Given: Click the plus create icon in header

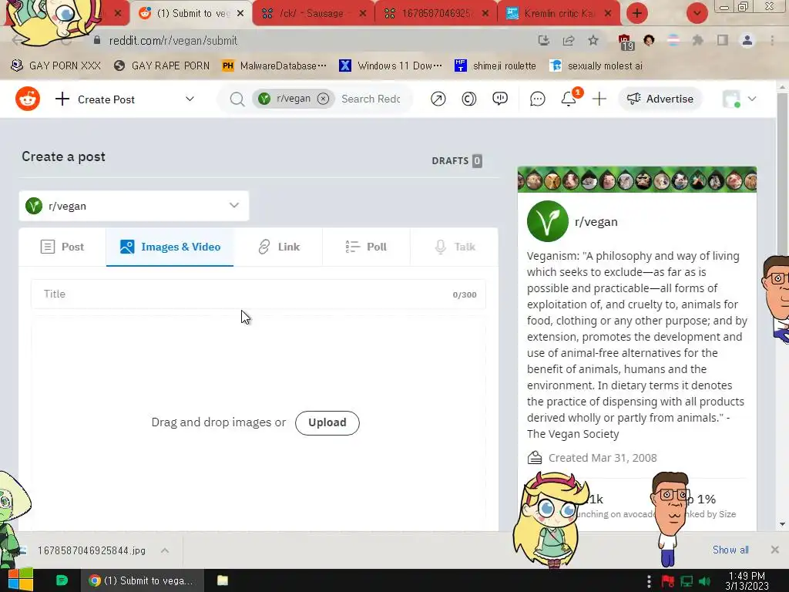Looking at the screenshot, I should coord(599,99).
